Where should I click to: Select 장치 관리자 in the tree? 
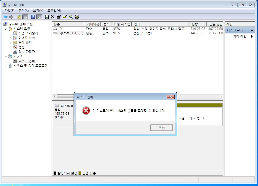(26, 52)
